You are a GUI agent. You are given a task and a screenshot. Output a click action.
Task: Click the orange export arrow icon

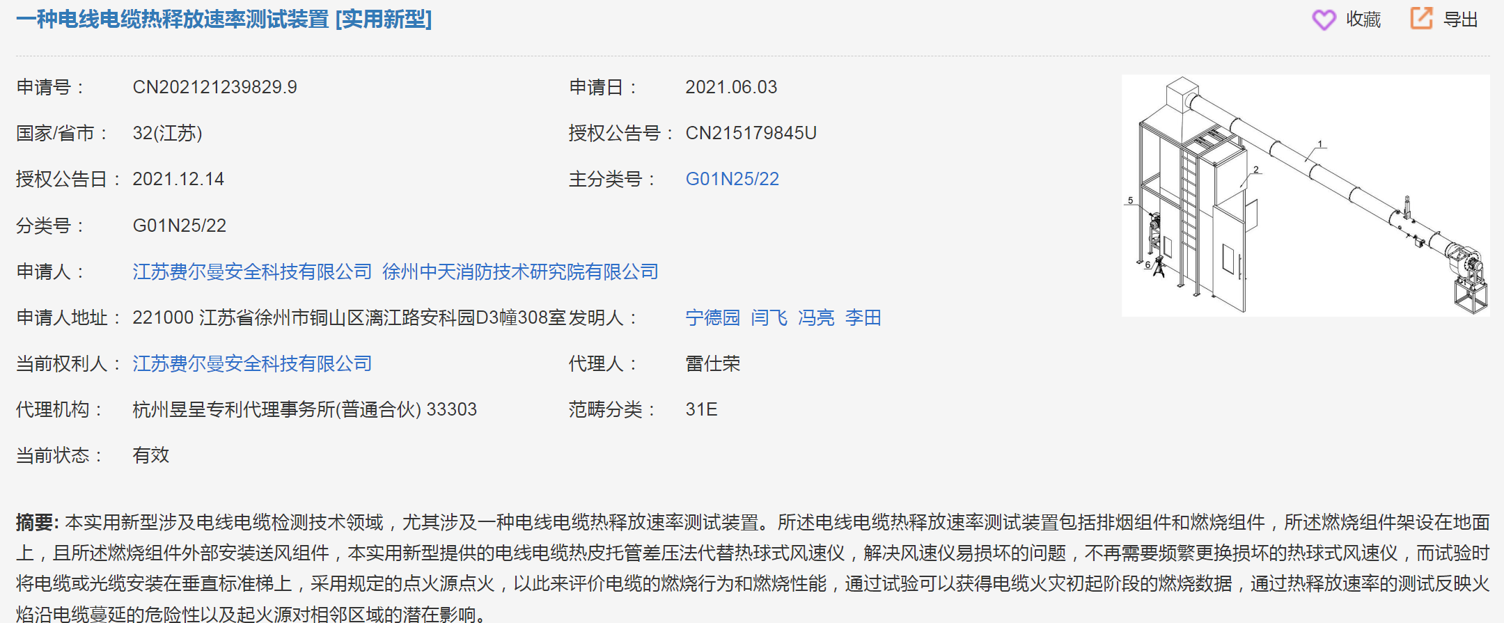[x=1421, y=18]
